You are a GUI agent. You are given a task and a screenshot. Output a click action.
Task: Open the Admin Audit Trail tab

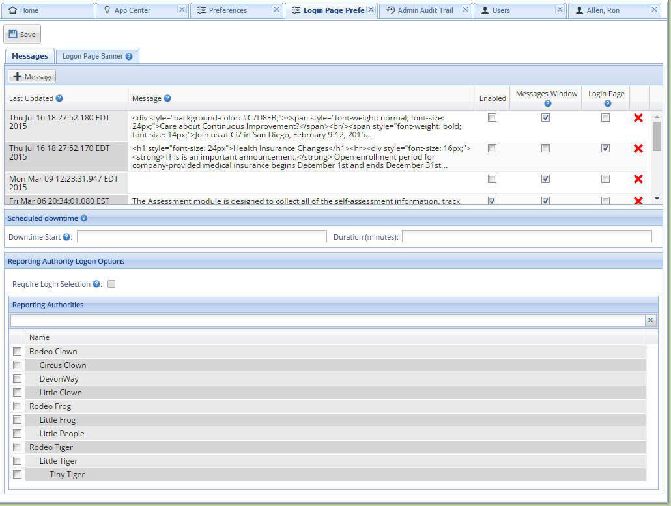[425, 10]
